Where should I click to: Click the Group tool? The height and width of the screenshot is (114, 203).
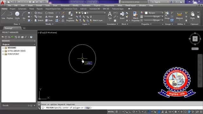167,16
